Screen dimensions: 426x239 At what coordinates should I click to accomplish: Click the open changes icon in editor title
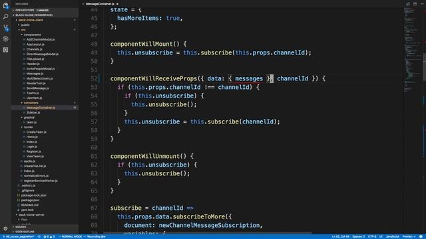point(408,4)
